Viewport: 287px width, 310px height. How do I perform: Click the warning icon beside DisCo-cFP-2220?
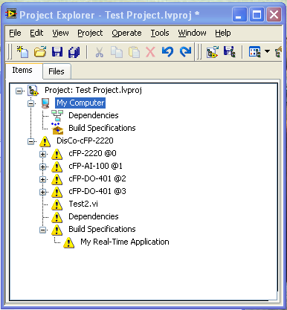[x=45, y=141]
